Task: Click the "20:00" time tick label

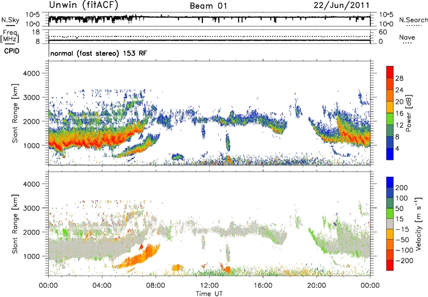Action: click(316, 286)
